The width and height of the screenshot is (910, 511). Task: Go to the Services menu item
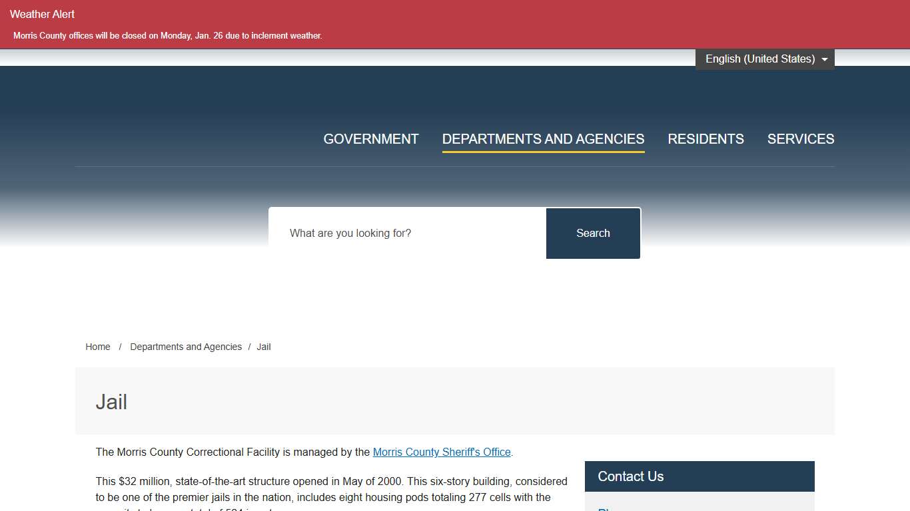tap(800, 139)
